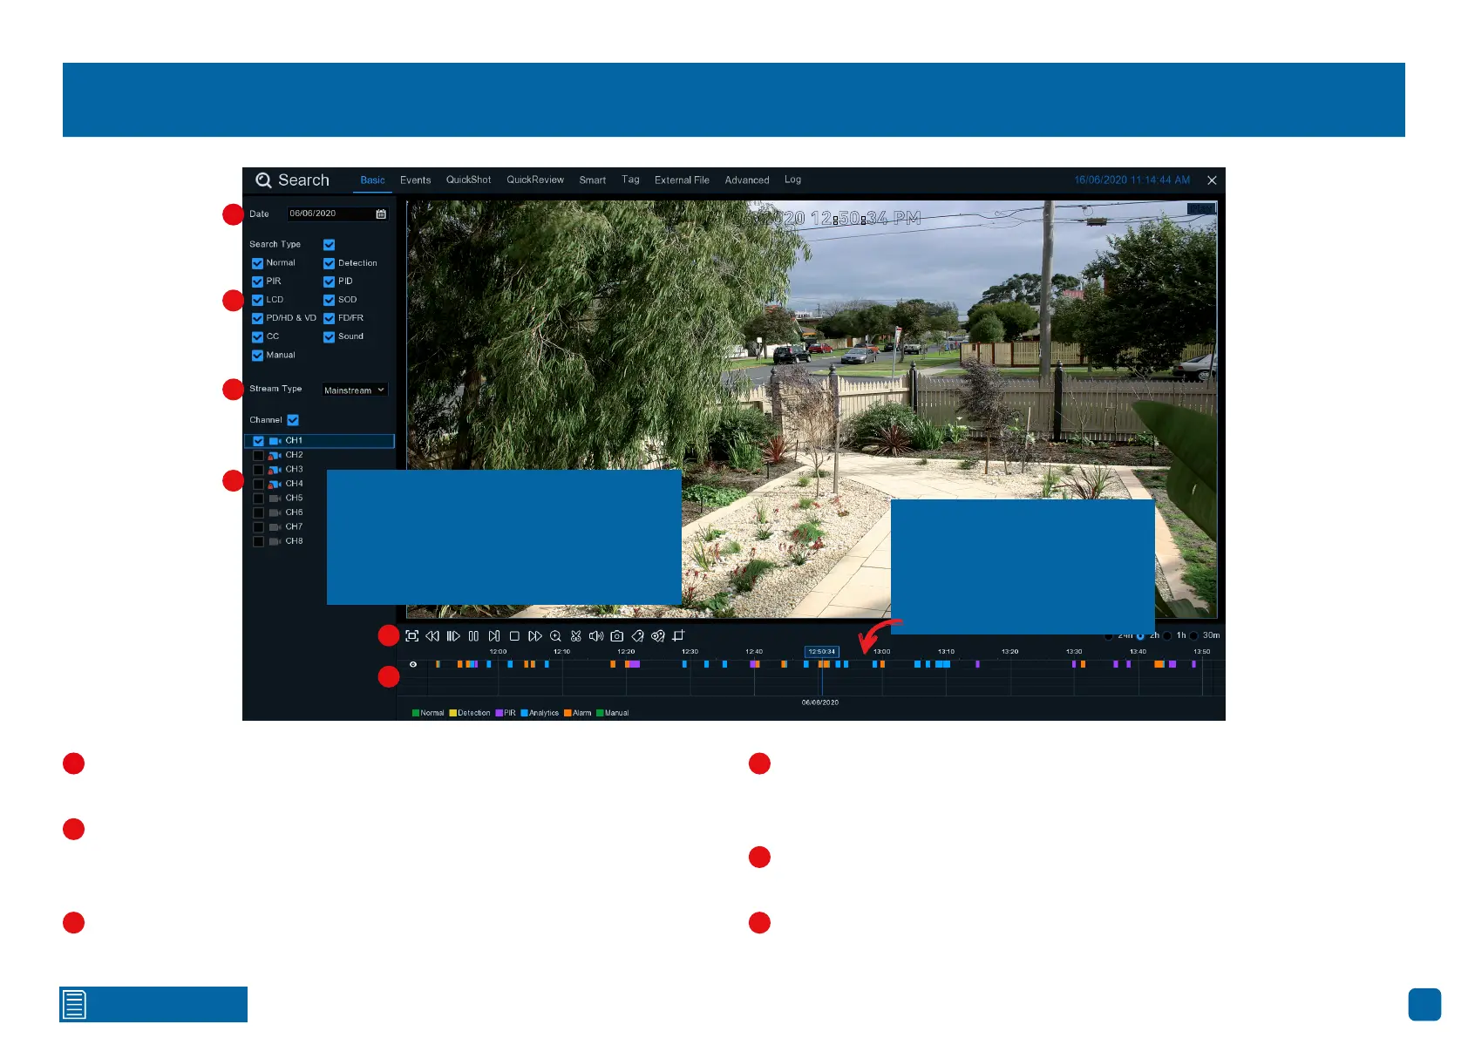Uncheck the PIR search type

coord(257,282)
